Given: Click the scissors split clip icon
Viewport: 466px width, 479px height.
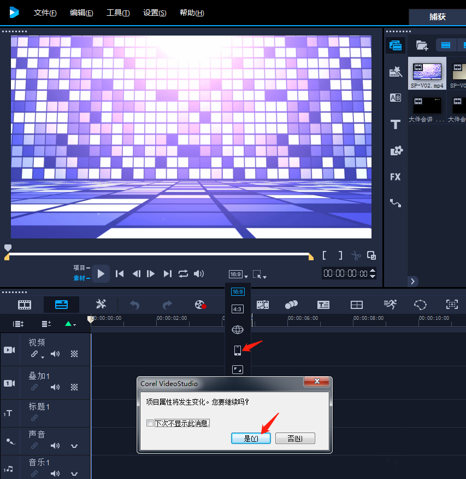Looking at the screenshot, I should click(356, 255).
